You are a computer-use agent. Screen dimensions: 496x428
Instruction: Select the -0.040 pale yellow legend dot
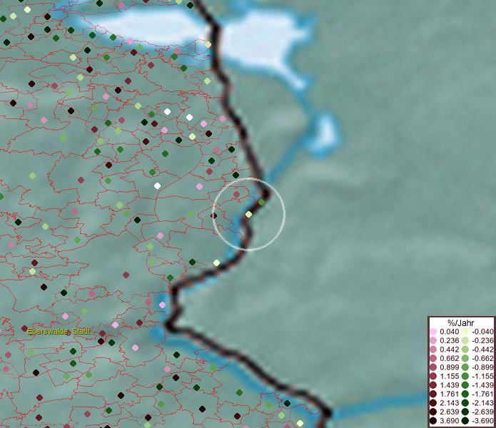[465, 332]
